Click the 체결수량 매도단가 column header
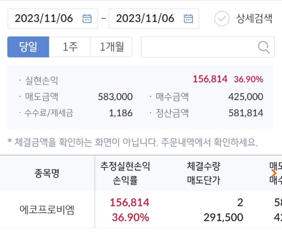Image resolution: width=282 pixels, height=241 pixels. coord(203,173)
